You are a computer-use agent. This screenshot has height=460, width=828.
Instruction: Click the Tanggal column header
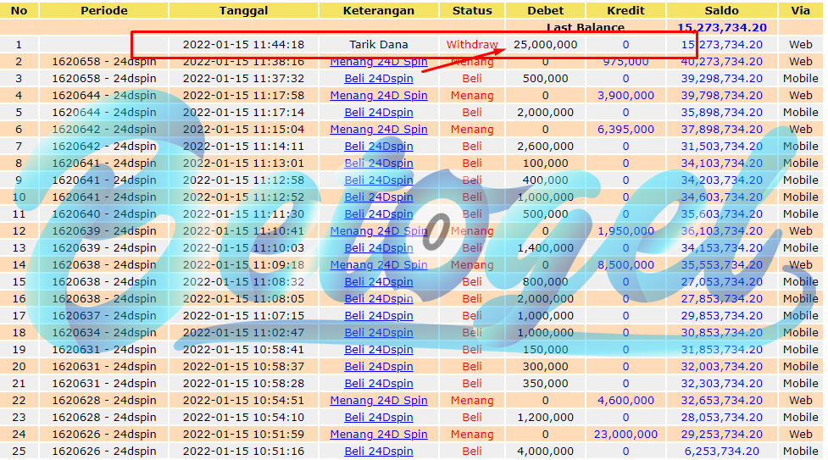[243, 10]
